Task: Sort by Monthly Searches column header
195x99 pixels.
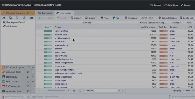Action: pyautogui.click(x=148, y=27)
